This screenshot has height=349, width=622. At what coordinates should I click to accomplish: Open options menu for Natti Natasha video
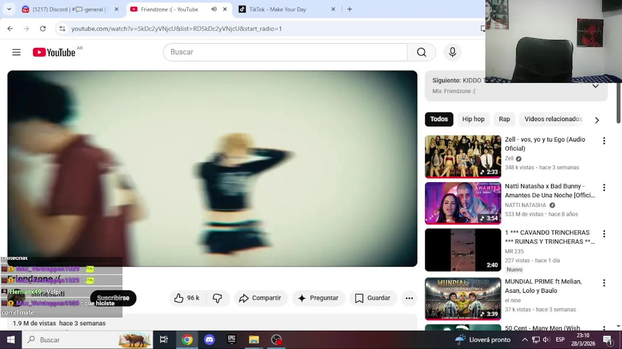coord(604,188)
